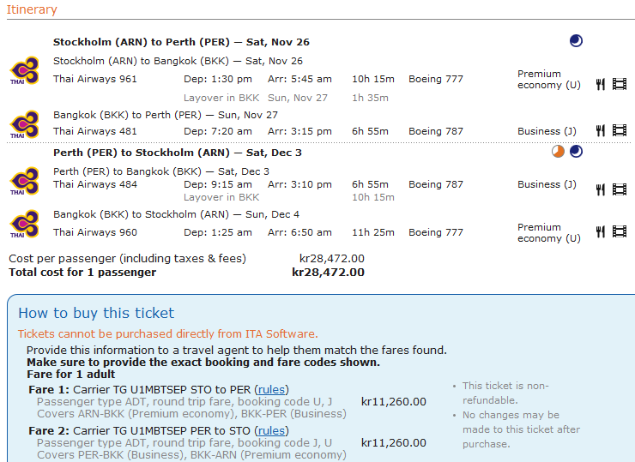Image resolution: width=635 pixels, height=462 pixels.
Task: Click the total cost kr28,472.00 amount
Action: [x=328, y=273]
